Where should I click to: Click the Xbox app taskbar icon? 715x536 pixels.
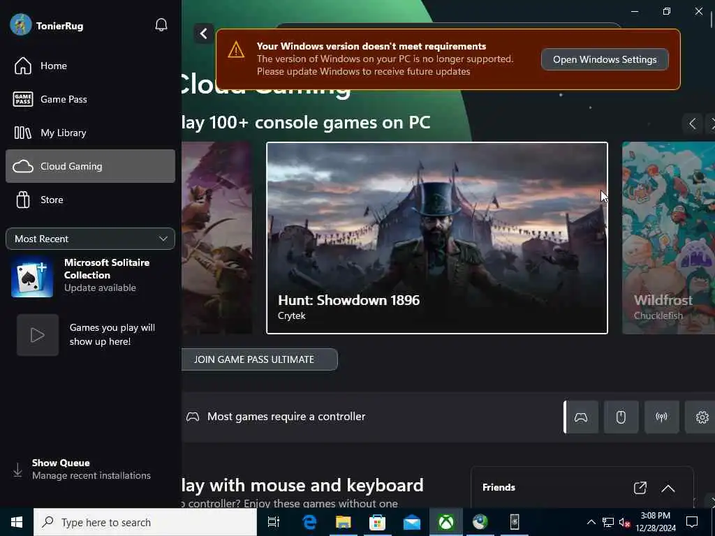446,522
